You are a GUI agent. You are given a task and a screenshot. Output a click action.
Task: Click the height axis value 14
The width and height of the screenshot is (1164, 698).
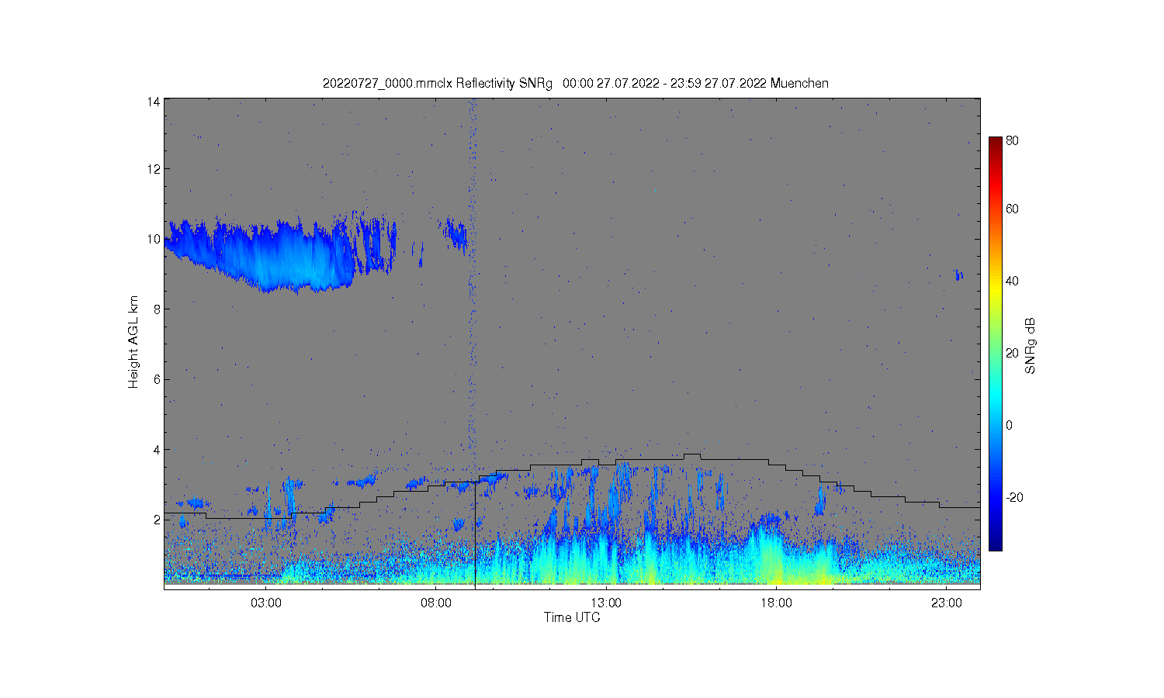click(x=154, y=102)
